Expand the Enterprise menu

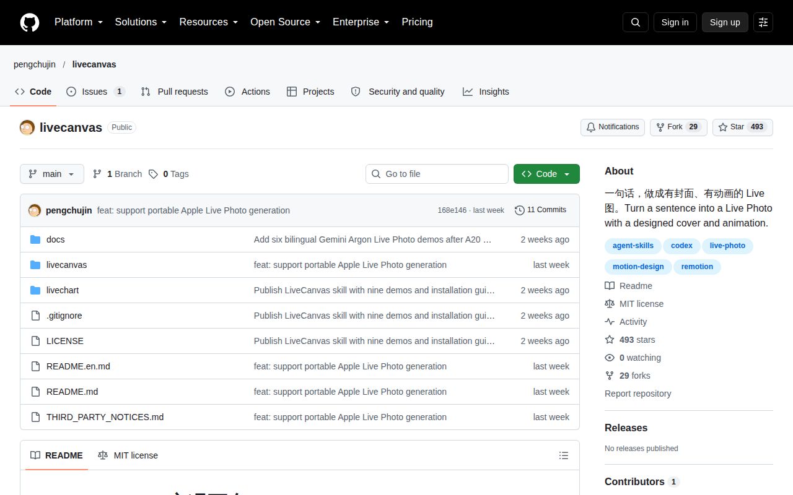pos(361,22)
